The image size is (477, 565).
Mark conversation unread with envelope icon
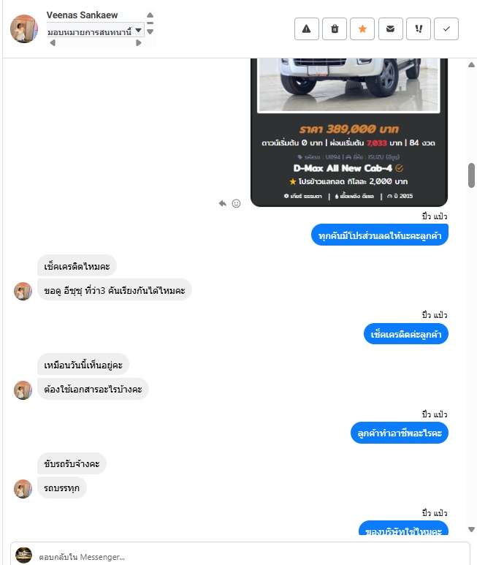391,29
